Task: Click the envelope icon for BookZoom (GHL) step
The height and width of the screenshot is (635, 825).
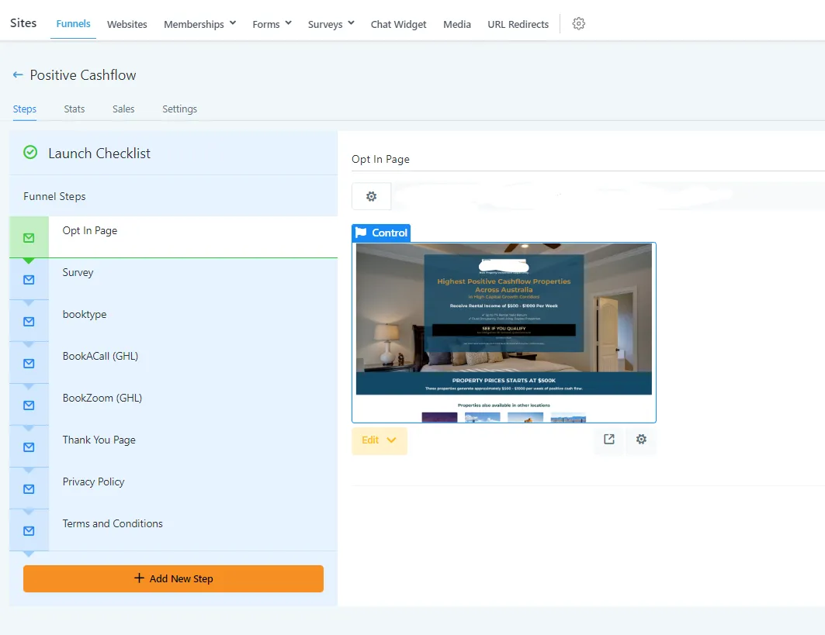Action: coord(29,406)
